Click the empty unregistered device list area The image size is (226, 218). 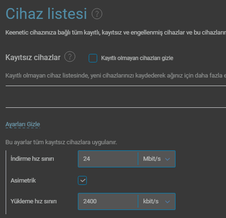pyautogui.click(x=116, y=97)
